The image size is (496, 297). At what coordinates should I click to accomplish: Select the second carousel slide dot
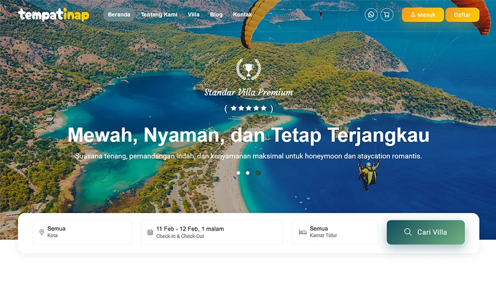point(248,173)
